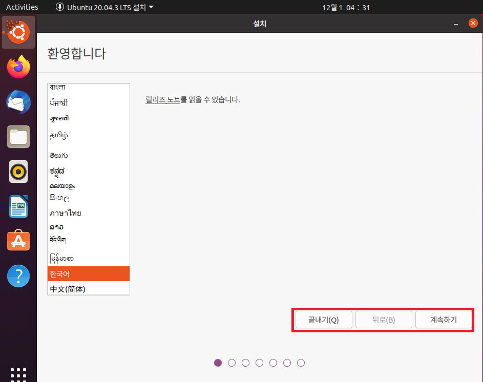Screen dimensions: 483x382
Task: Select ภาษาไทย language entry
Action: 89,213
